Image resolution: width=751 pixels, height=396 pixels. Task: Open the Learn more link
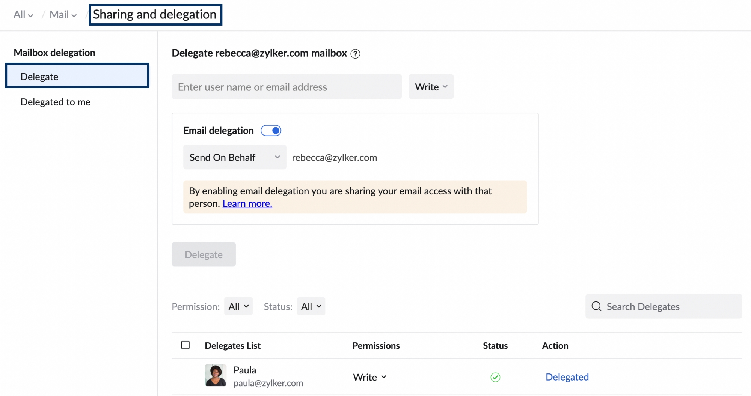pos(247,204)
